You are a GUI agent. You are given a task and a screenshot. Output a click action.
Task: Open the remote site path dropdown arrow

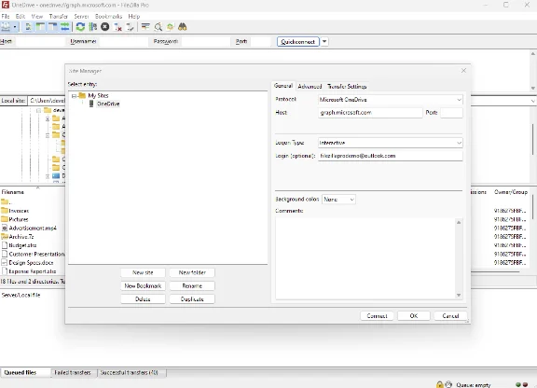tap(533, 101)
